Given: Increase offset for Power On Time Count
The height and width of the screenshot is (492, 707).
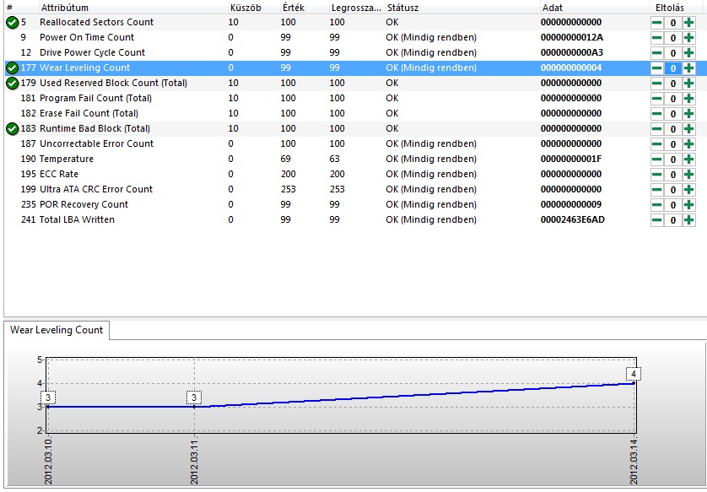Looking at the screenshot, I should point(688,38).
